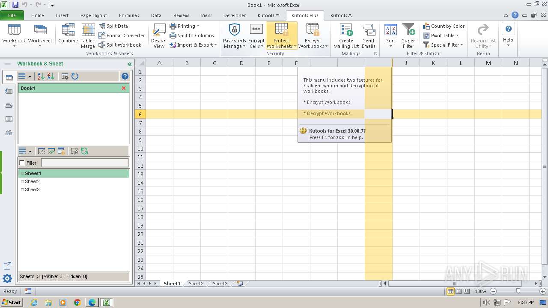Select Book1 in the workbook list
Screen dimensions: 548x308
point(74,88)
